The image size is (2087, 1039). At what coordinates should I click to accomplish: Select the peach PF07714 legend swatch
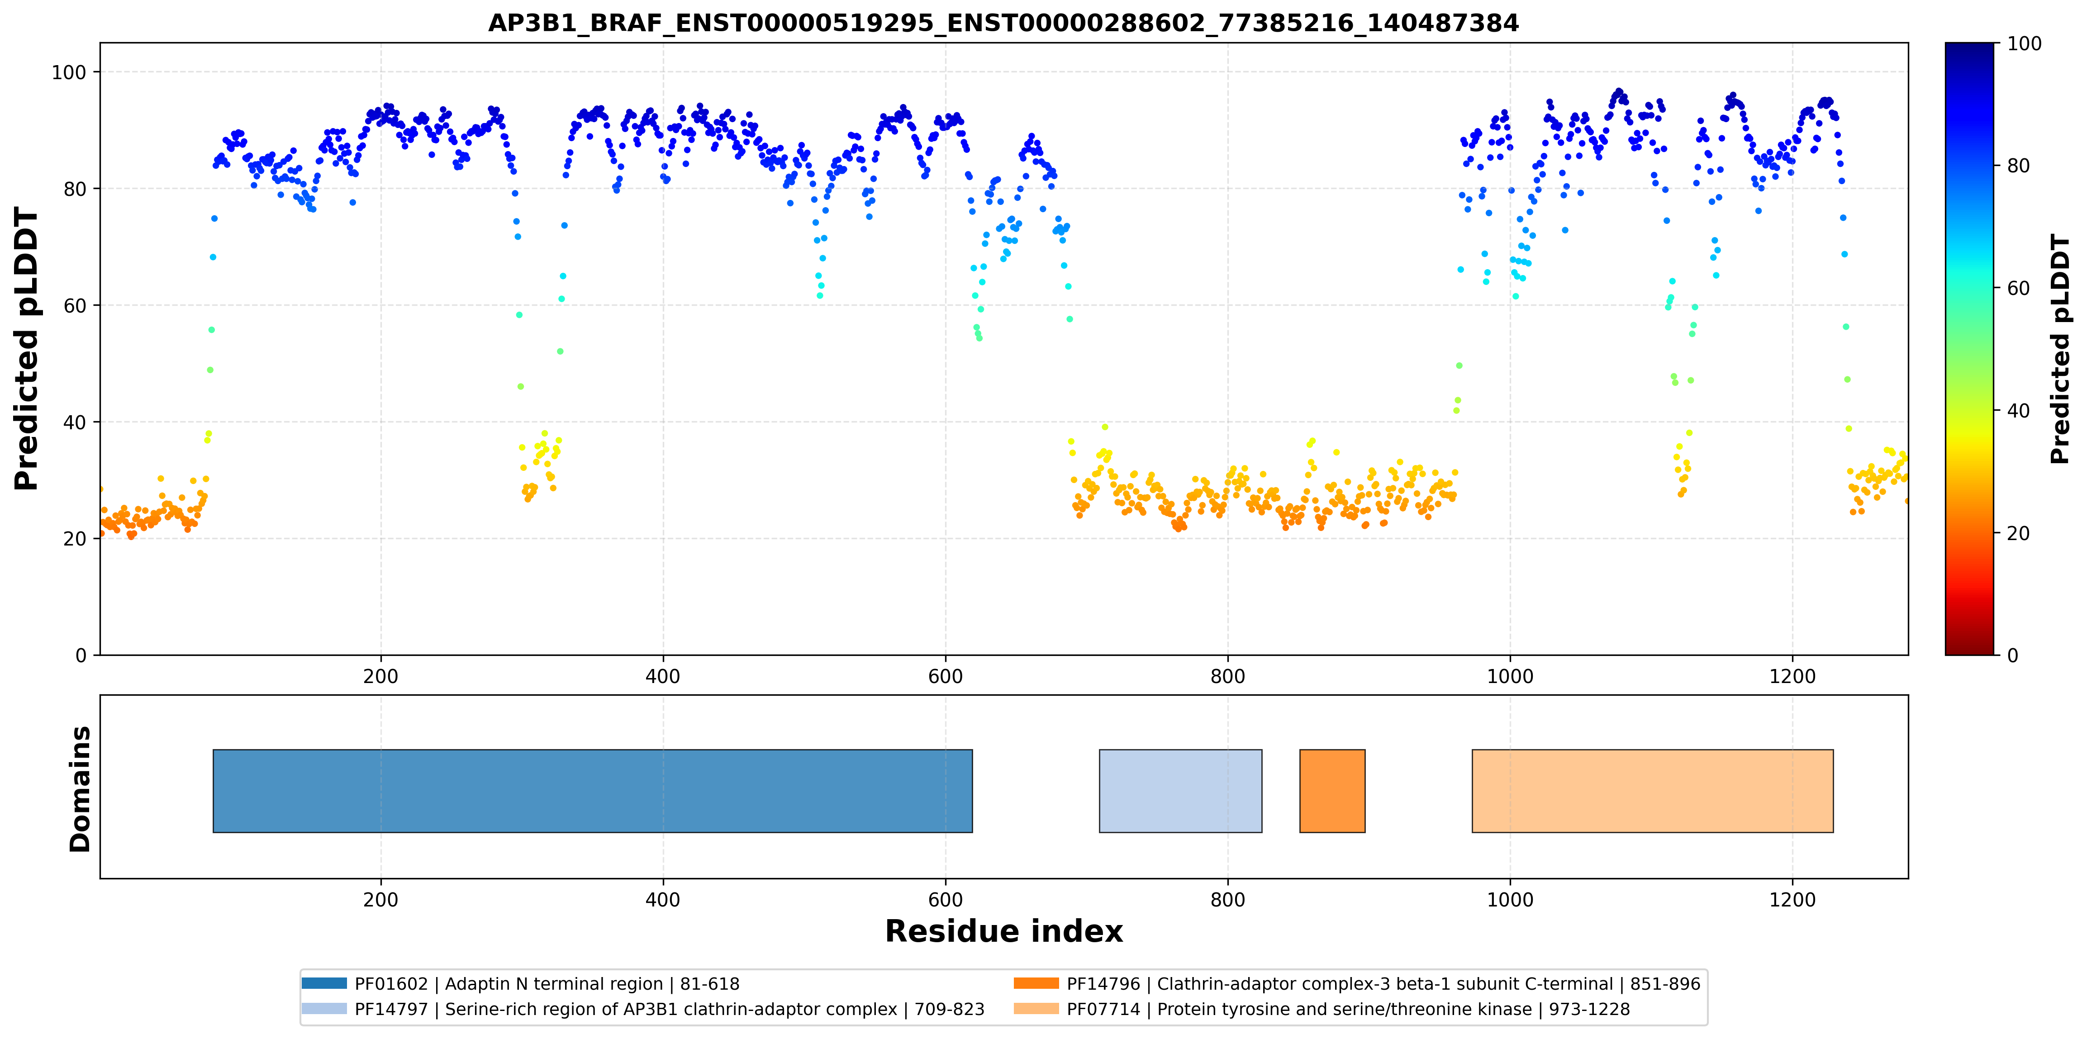[1036, 1008]
